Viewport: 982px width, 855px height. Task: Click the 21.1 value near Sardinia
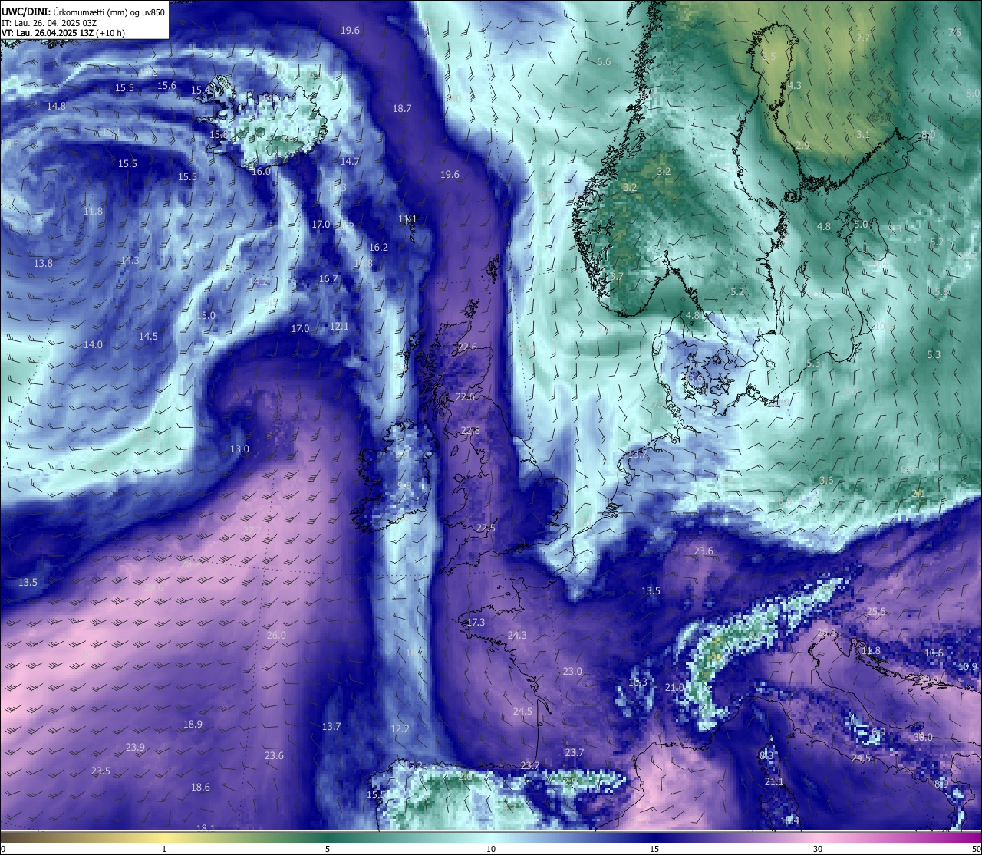click(x=774, y=782)
